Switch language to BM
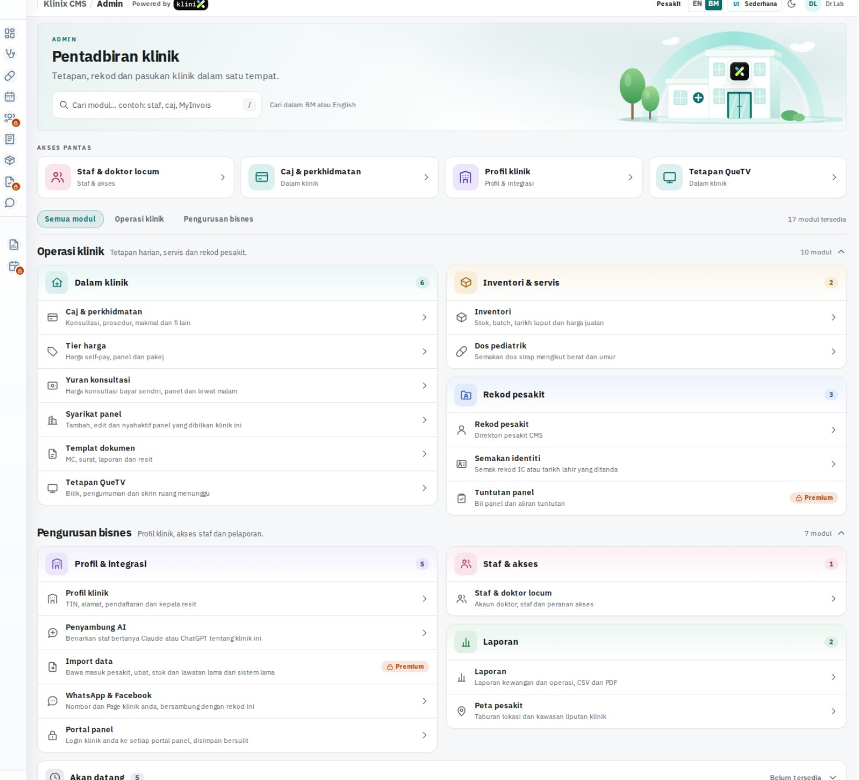Viewport: 859px width, 780px height. (714, 4)
